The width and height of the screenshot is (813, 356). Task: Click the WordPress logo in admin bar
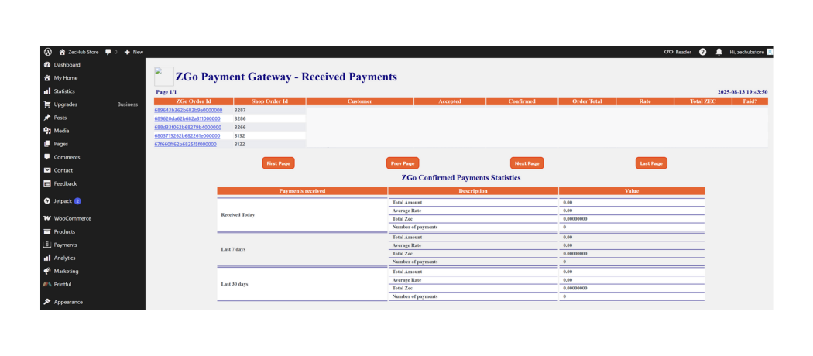coord(48,52)
